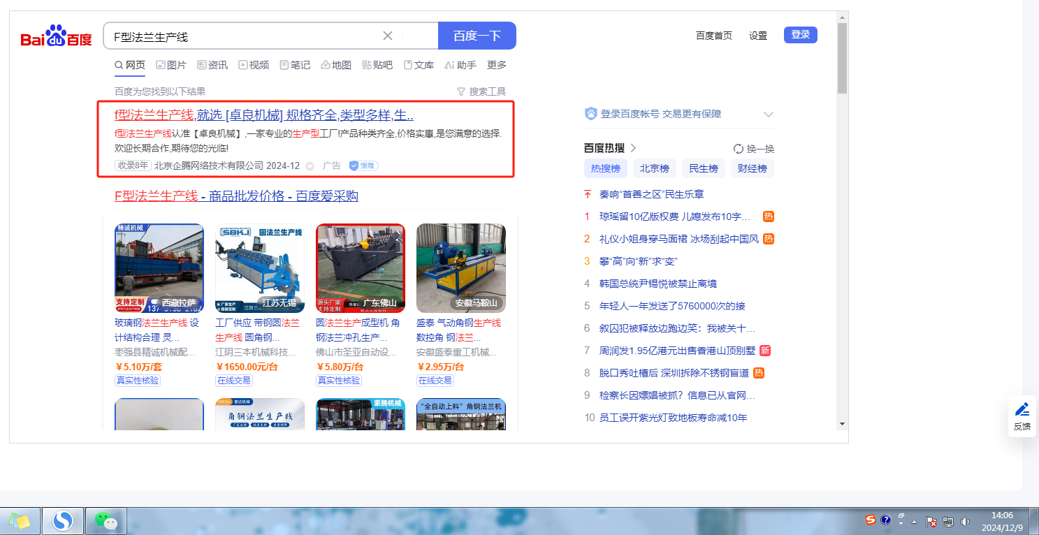Switch to the 财经榜 tab
The width and height of the screenshot is (1039, 535).
click(753, 168)
